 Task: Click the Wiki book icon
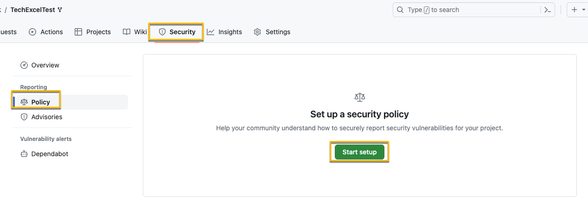[x=127, y=32]
